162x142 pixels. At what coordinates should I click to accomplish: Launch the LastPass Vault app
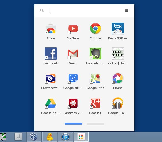pos(73,103)
